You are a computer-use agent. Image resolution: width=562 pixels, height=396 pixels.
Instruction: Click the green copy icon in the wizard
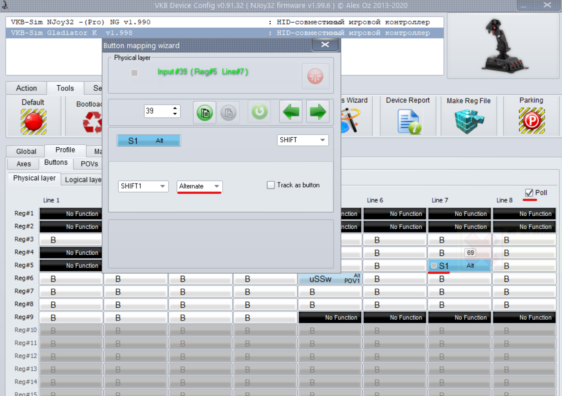coord(205,112)
